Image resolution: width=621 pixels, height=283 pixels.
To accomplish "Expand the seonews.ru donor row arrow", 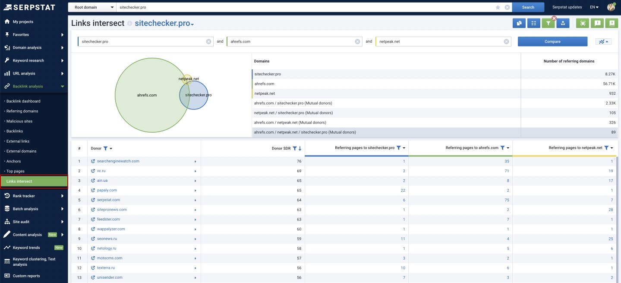I will click(x=195, y=239).
